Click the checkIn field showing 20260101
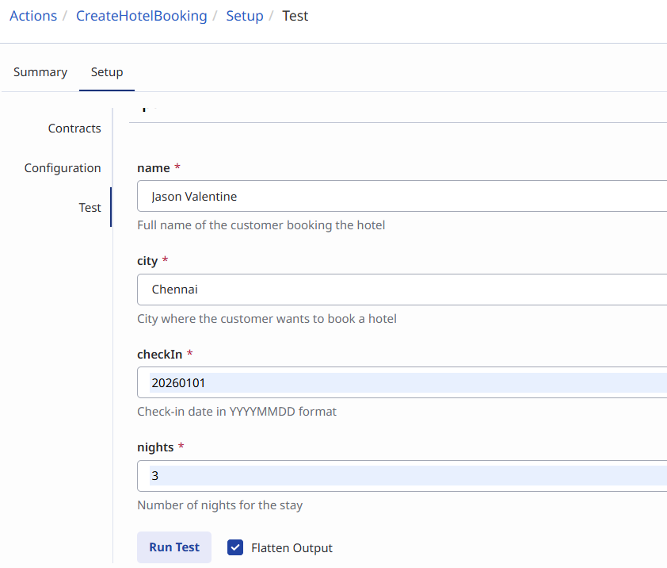 point(401,383)
